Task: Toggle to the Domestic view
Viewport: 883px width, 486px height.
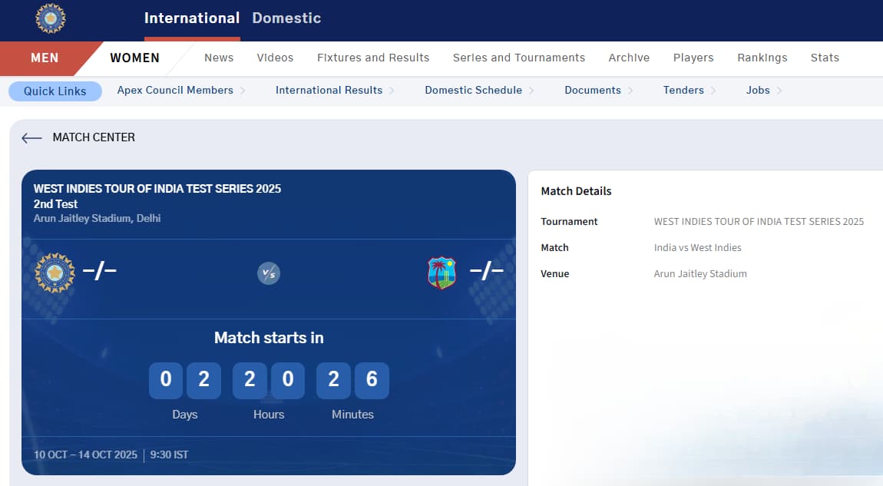Action: click(286, 18)
